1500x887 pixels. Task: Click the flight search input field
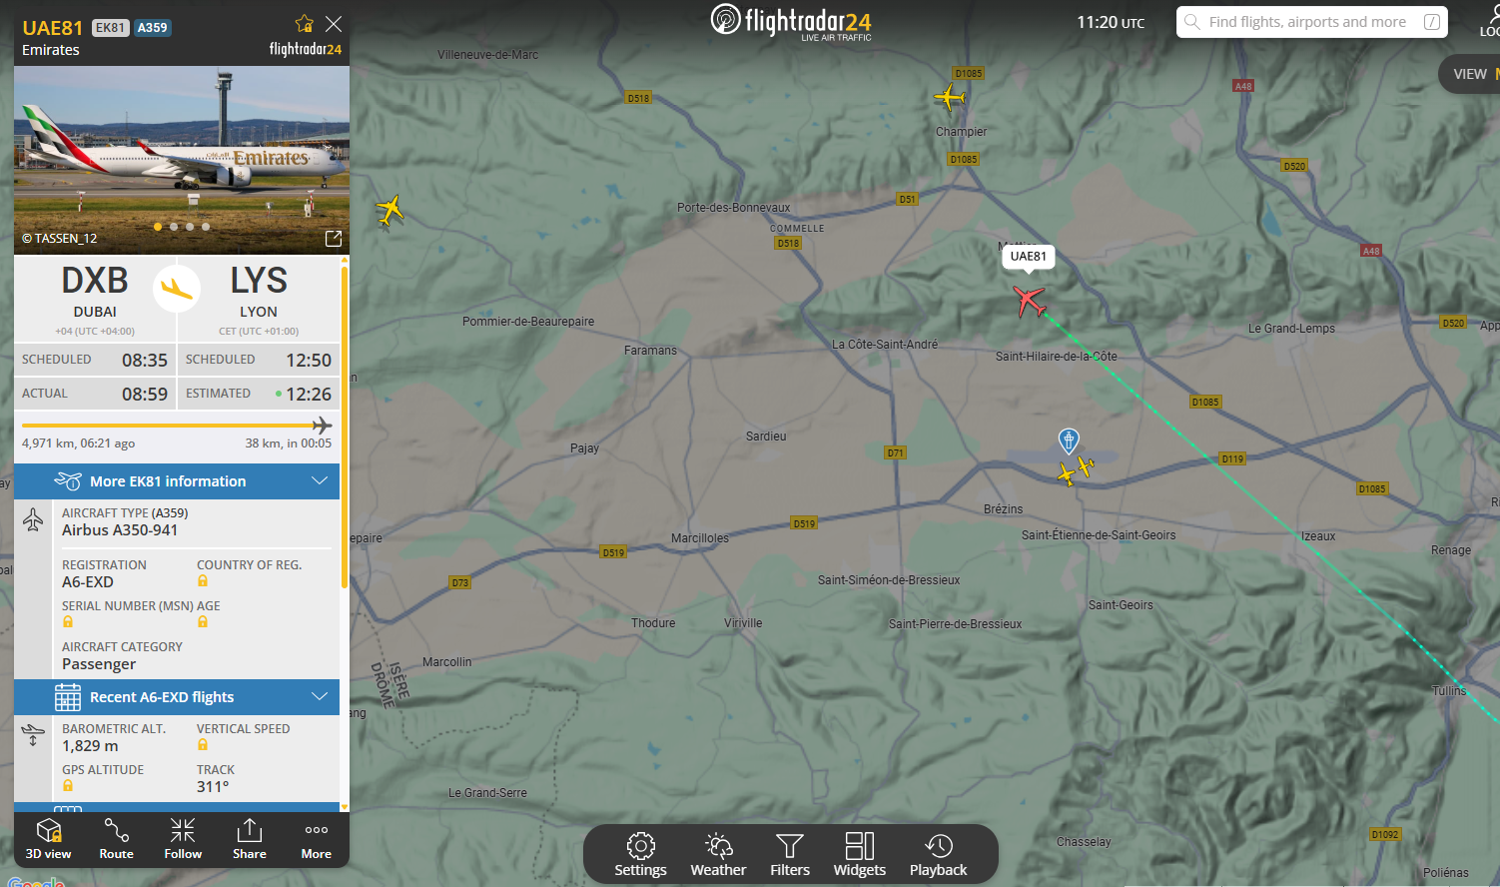click(x=1307, y=22)
